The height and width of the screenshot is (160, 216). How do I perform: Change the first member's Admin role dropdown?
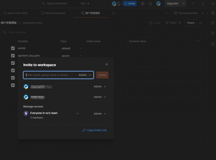[x=100, y=86]
